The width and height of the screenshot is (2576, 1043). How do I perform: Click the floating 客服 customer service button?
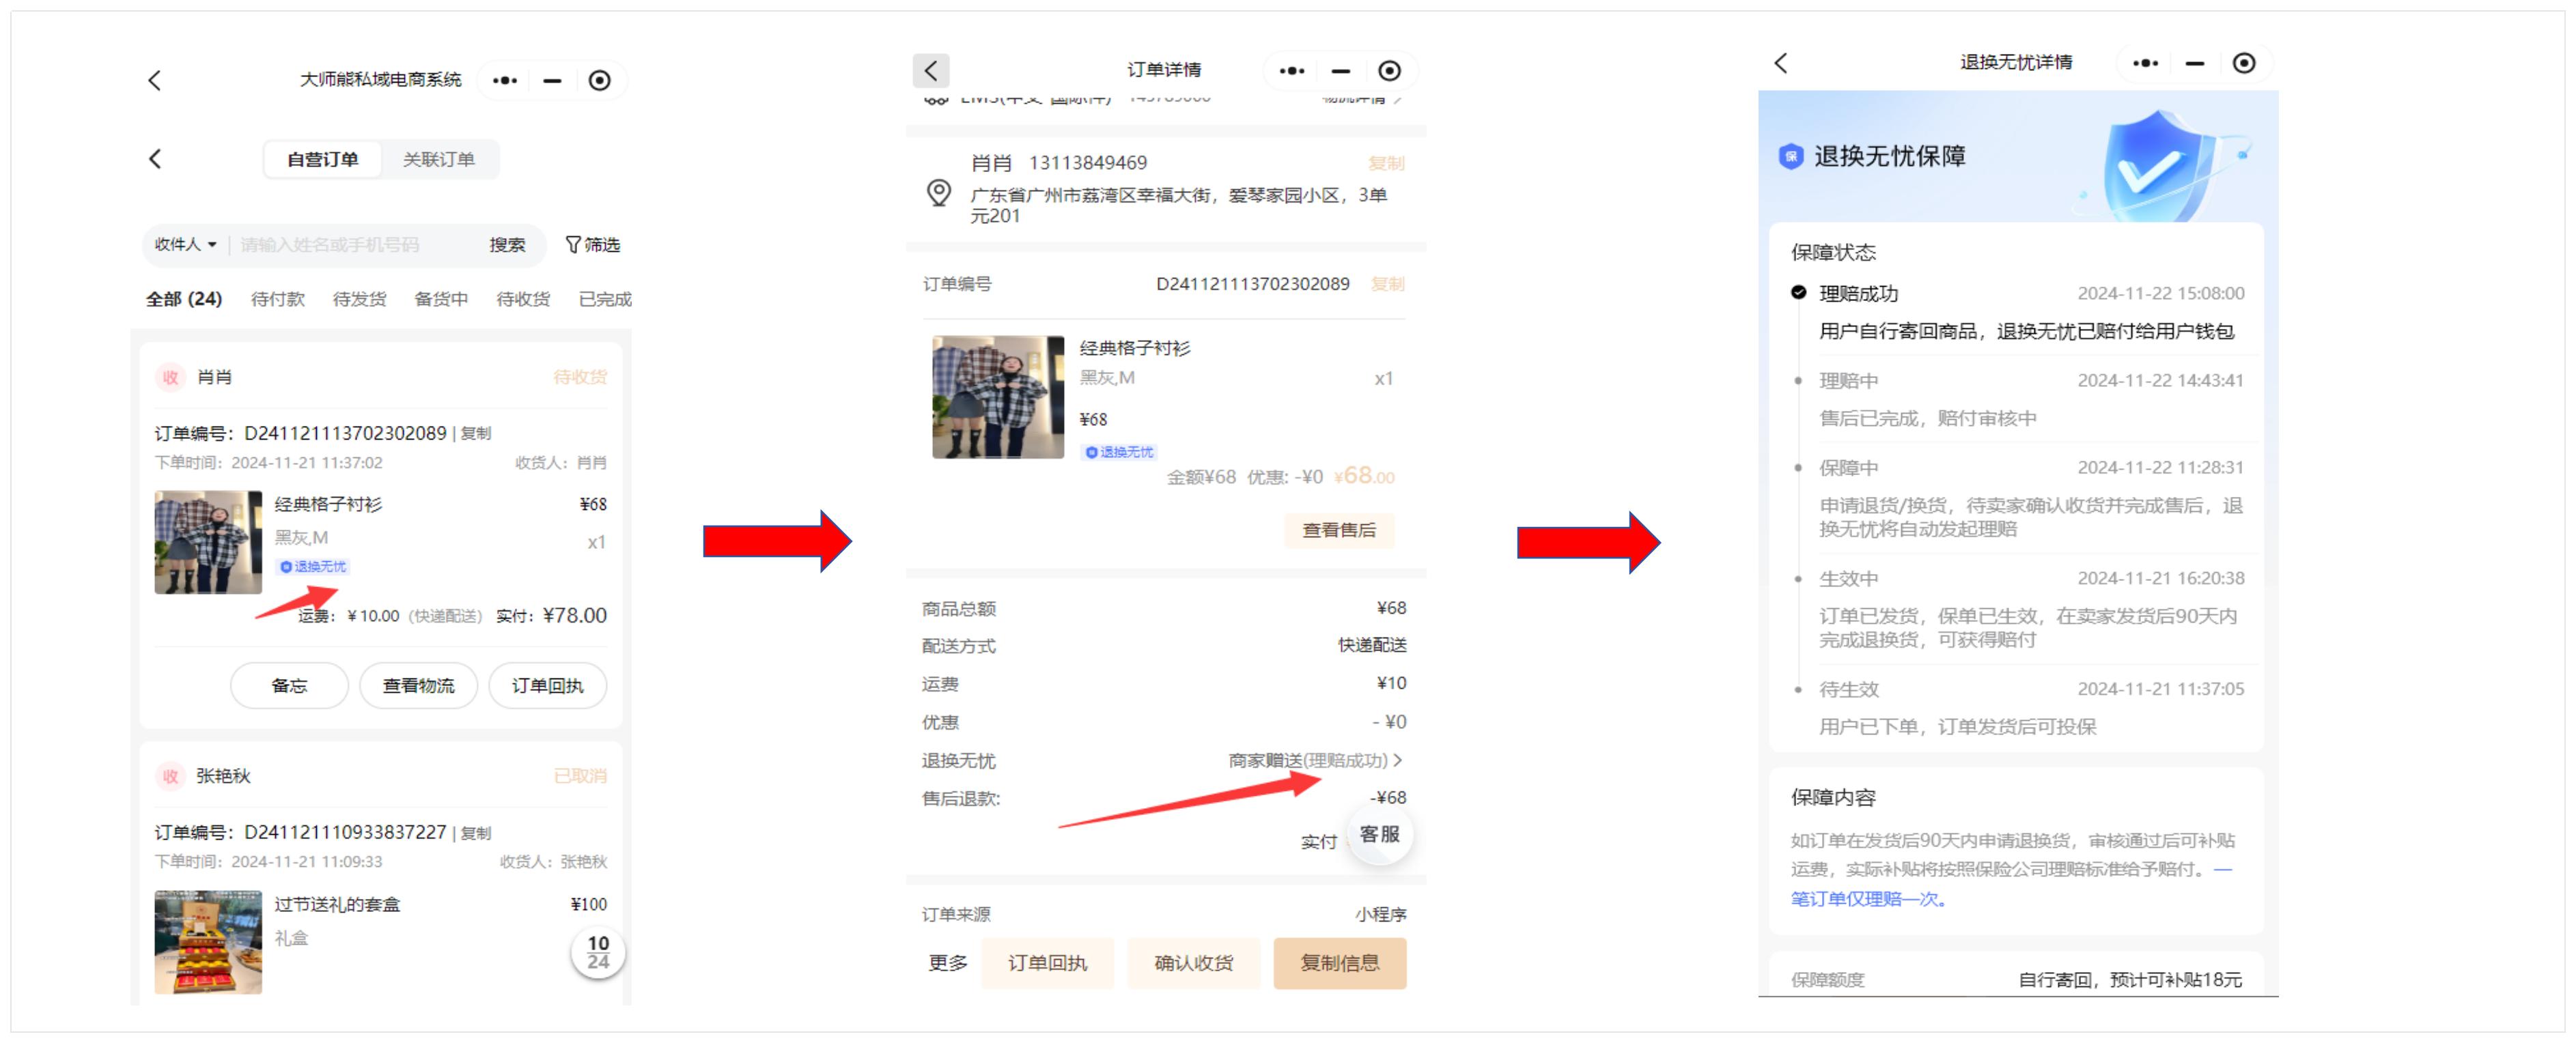coord(1379,834)
